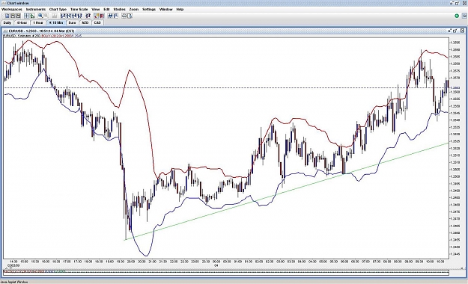The width and height of the screenshot is (468, 284).
Task: Open the Instruments menu
Action: (36, 9)
